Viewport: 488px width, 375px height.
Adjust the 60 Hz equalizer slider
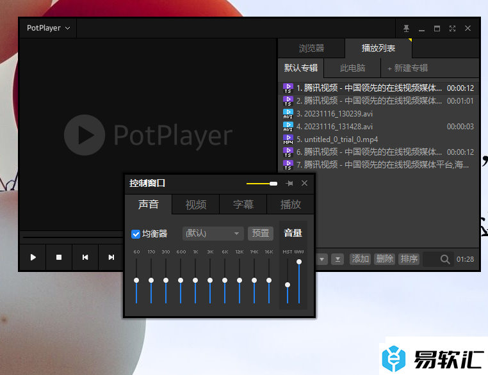click(136, 280)
